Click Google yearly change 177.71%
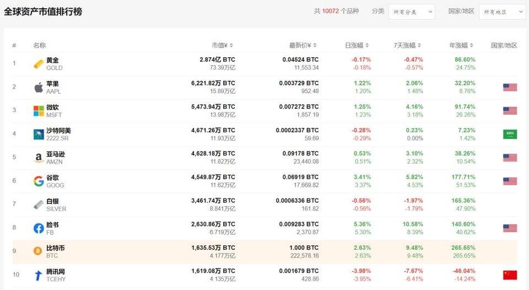Screen dimensions: 529x290 [463, 177]
